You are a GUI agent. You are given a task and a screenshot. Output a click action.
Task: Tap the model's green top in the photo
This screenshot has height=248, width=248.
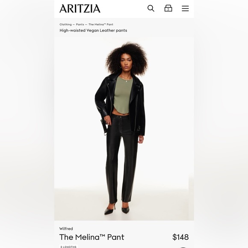pos(123,95)
